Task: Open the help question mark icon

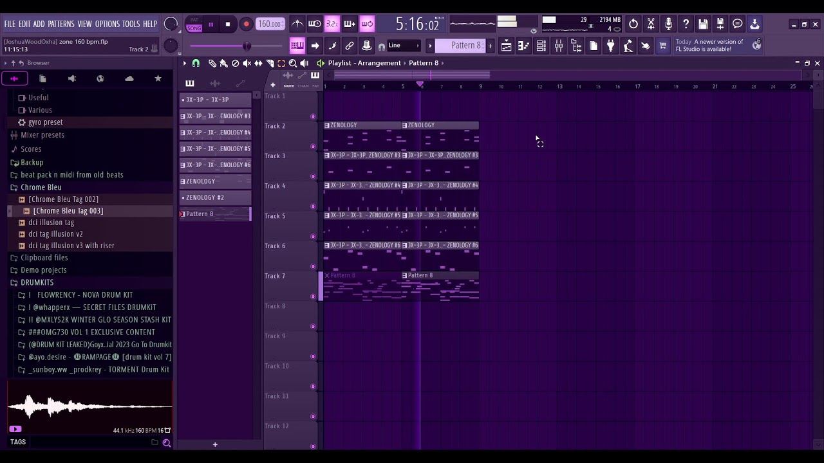Action: pos(686,24)
